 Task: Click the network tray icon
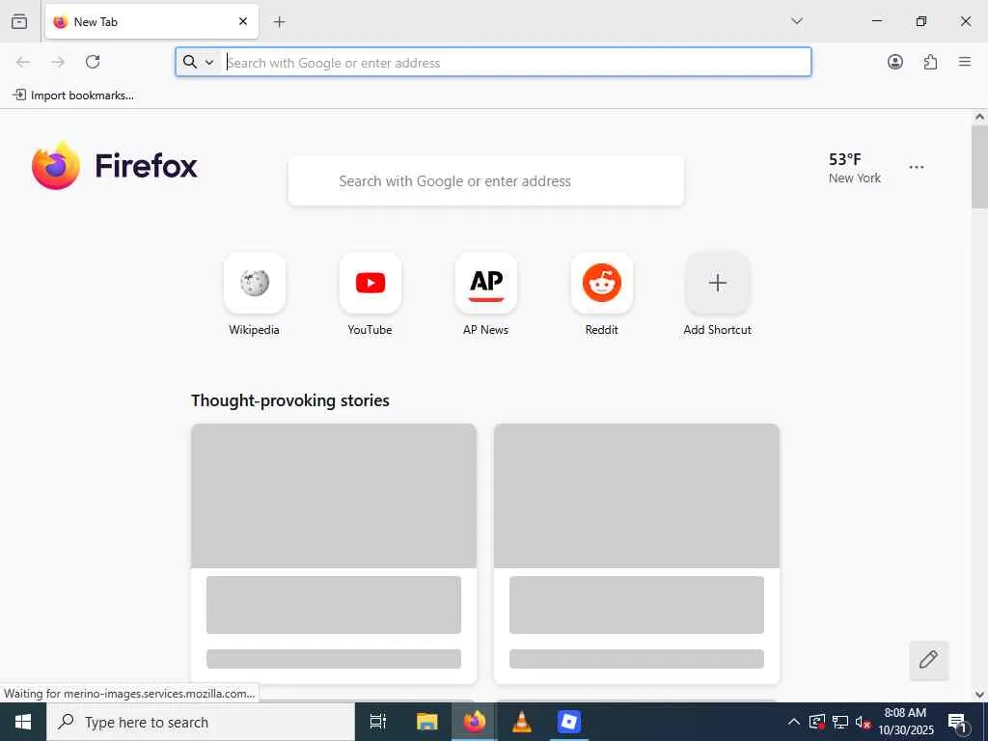pos(840,722)
